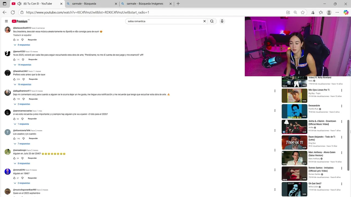The height and width of the screenshot is (197, 351).
Task: Expand the 16 respuestas thread
Action: pos(22,85)
